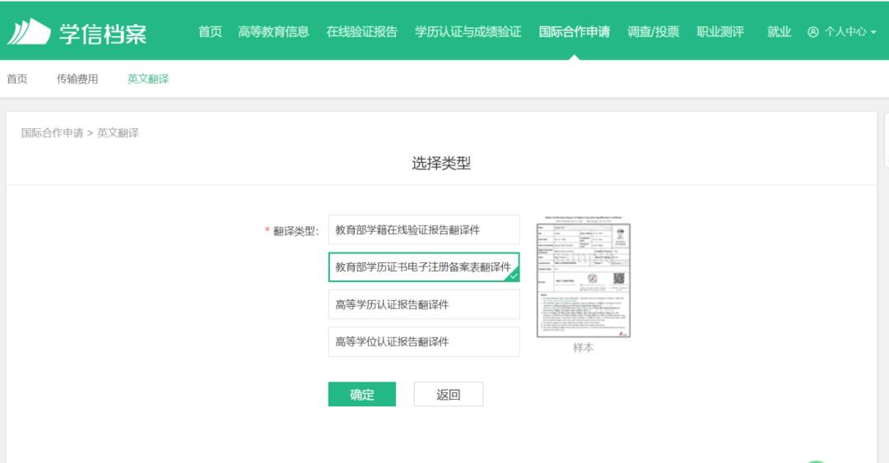Click the sample document thumbnail

tap(584, 276)
